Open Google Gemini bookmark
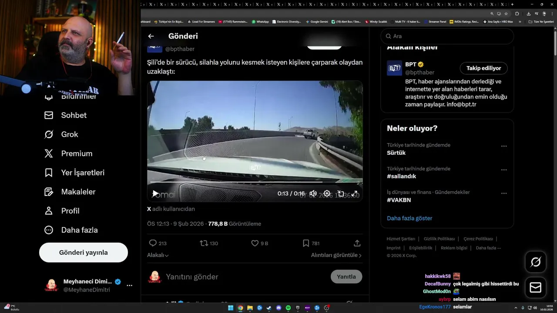This screenshot has width=557, height=313. 317,21
